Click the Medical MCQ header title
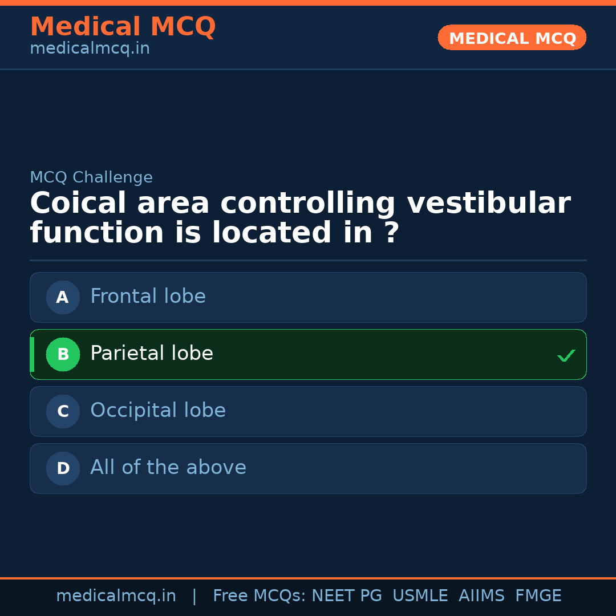Screen dimensions: 616x616 123,27
